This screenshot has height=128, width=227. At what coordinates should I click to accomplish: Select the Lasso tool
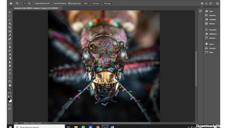[10, 20]
